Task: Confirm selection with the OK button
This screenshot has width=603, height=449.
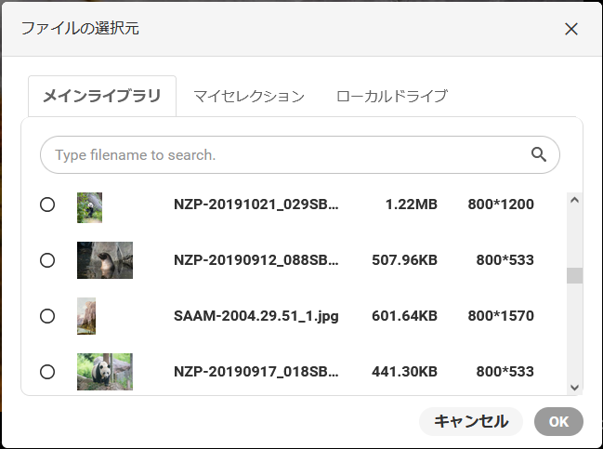Action: tap(558, 421)
